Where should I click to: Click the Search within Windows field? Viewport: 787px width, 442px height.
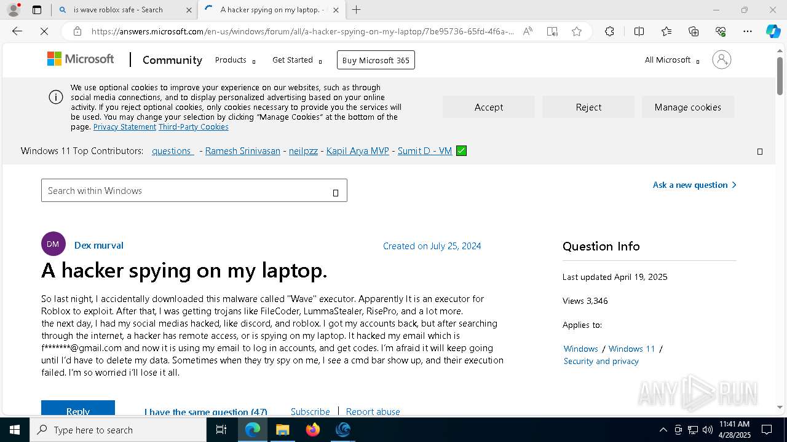[194, 190]
